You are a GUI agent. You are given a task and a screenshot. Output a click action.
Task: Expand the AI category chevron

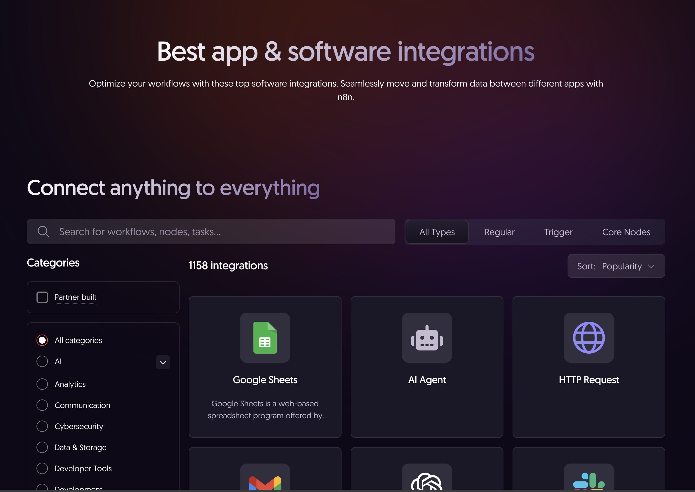point(163,362)
